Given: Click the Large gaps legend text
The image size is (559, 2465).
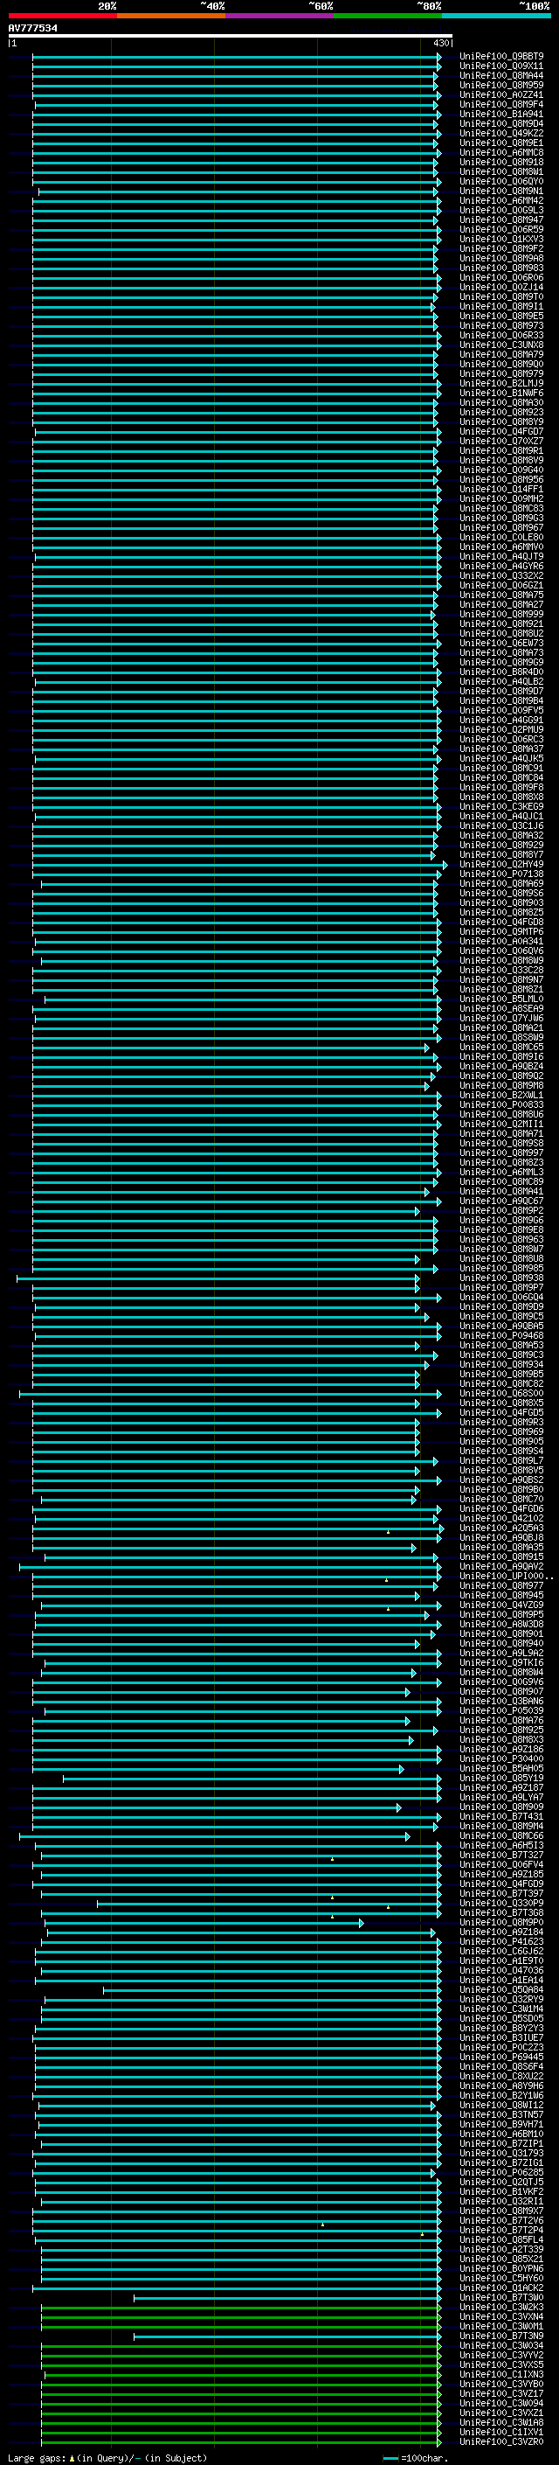Looking at the screenshot, I should (x=107, y=2458).
